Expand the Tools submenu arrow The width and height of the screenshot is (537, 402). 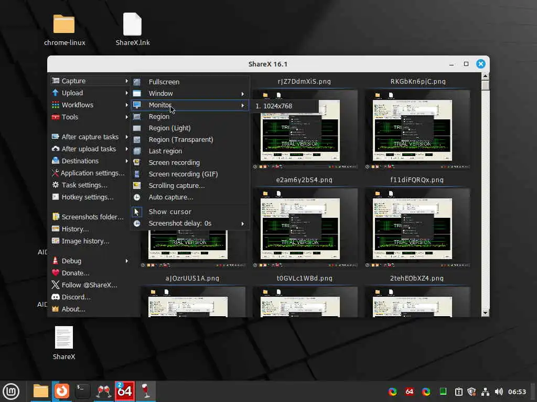coord(127,117)
